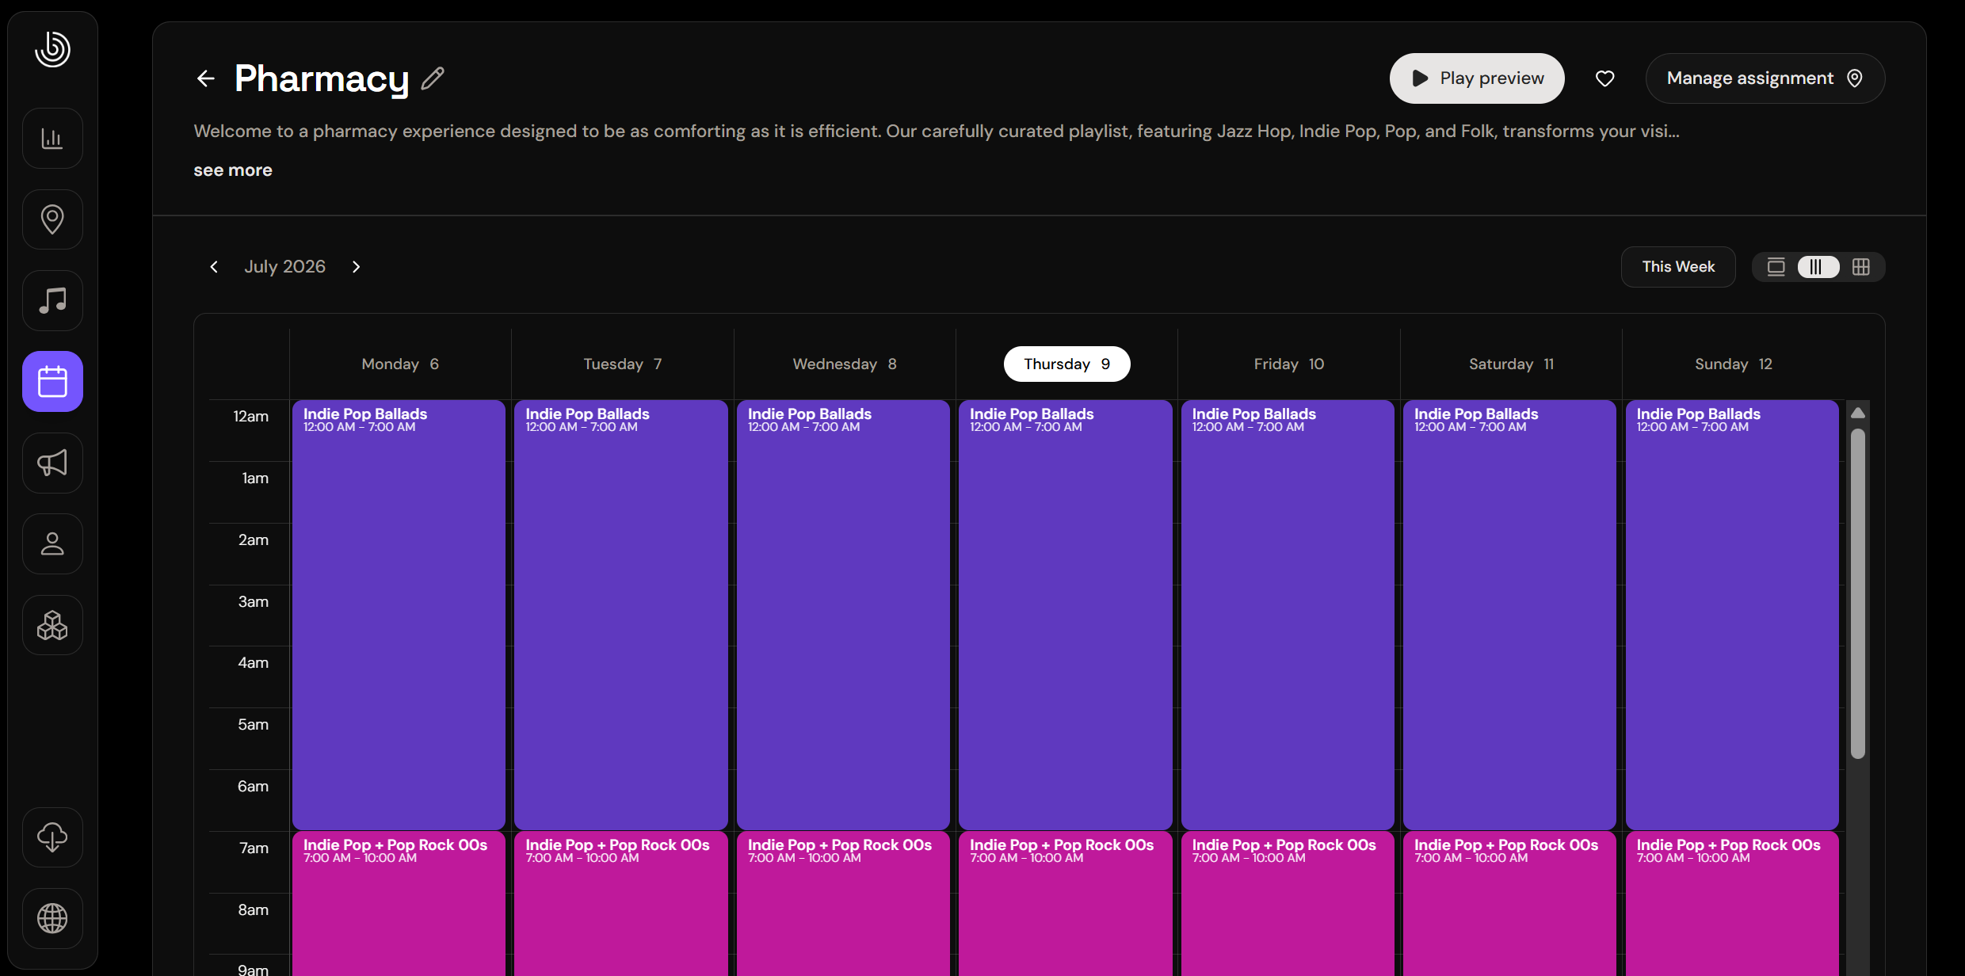Viewport: 1965px width, 976px height.
Task: Open Monday's Indie Pop + Pop Rock 00s block
Action: (x=399, y=904)
